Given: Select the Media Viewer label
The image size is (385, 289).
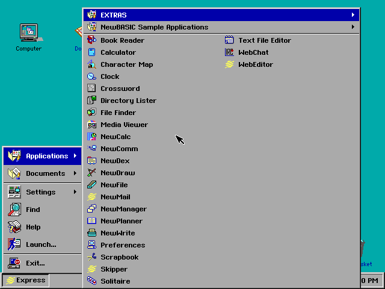Looking at the screenshot, I should coord(125,125).
